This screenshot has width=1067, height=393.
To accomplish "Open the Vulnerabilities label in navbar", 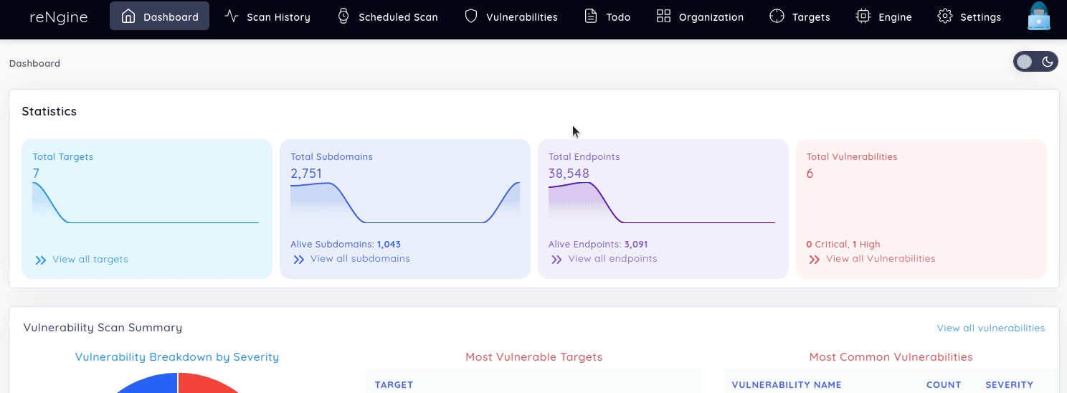I will 521,16.
